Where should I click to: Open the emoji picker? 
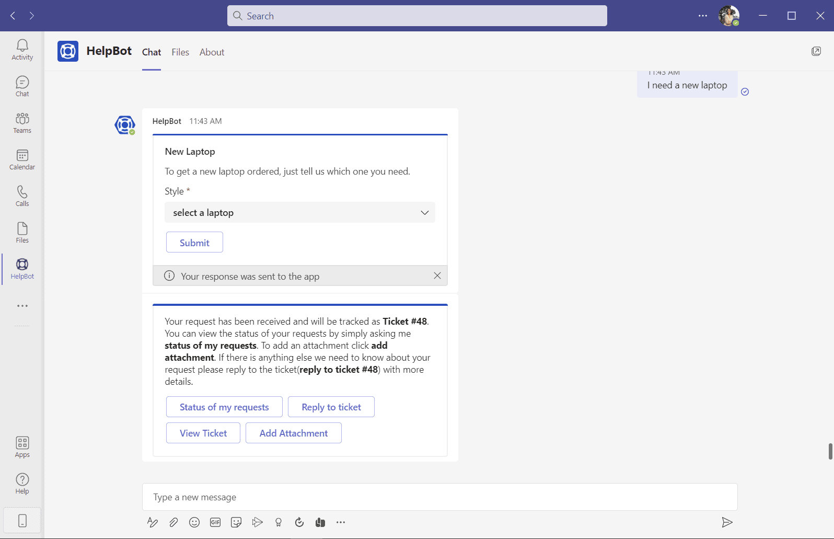coord(194,522)
